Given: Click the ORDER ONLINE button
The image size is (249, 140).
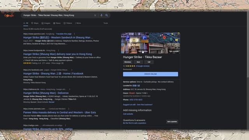Looking at the screenshot, I should click(151, 74).
